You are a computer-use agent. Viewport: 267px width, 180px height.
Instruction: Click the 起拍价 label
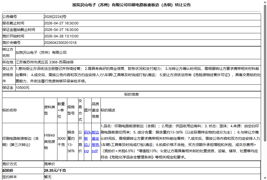coord(8,170)
